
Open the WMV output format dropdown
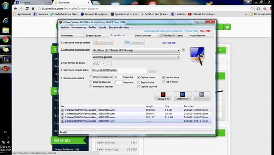click(x=98, y=63)
